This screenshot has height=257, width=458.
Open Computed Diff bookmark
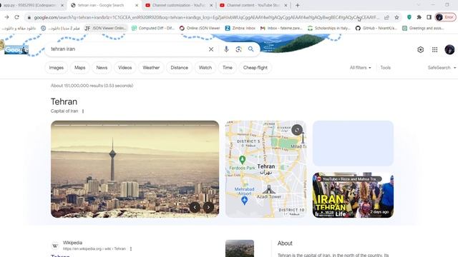point(152,28)
